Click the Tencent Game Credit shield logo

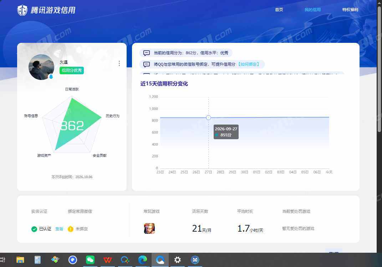[x=22, y=10]
